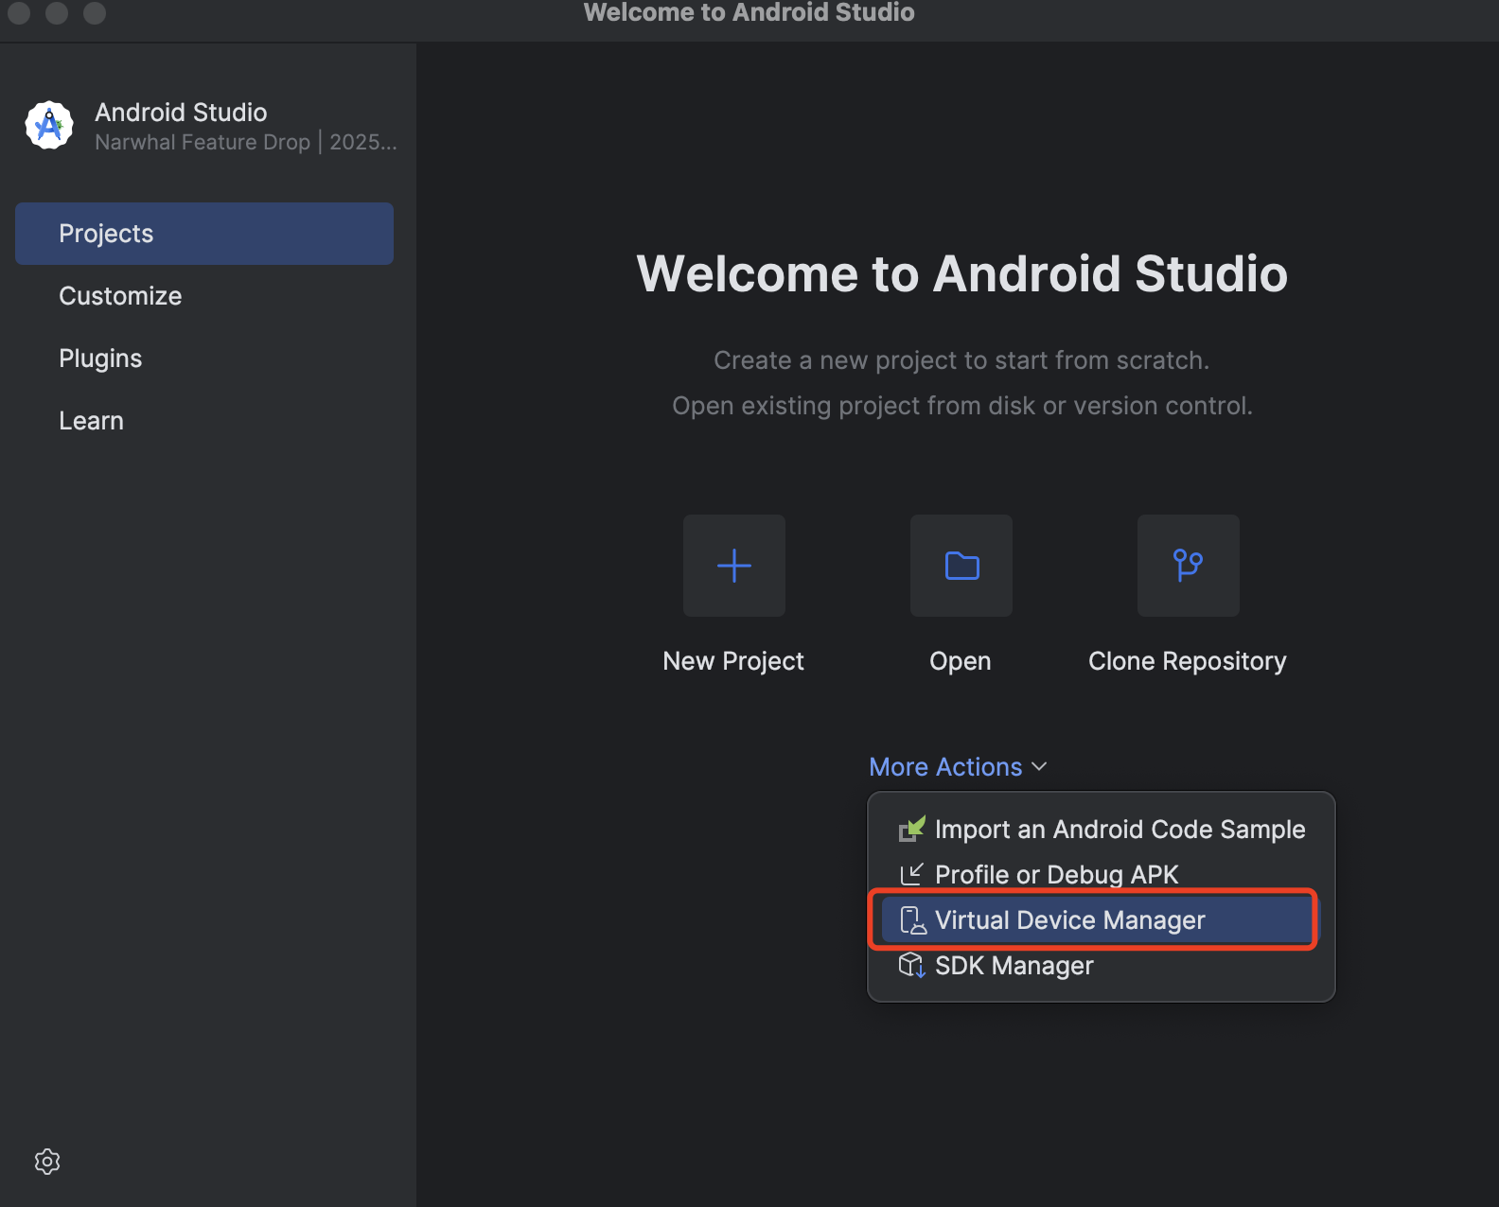Image resolution: width=1499 pixels, height=1207 pixels.
Task: Go to the Learn tab
Action: pyautogui.click(x=204, y=421)
